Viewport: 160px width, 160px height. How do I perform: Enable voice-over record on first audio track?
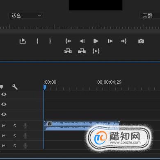click(25, 126)
